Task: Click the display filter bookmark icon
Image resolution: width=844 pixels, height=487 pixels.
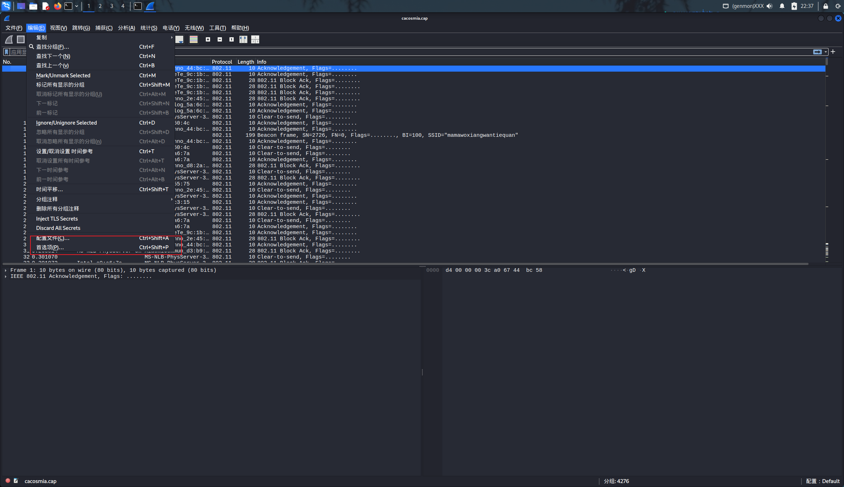Action: (x=6, y=52)
